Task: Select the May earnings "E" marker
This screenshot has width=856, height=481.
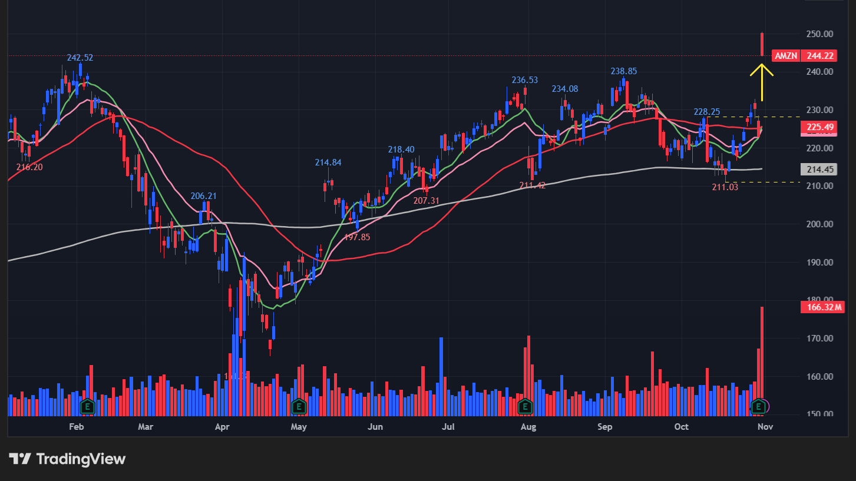Action: click(298, 406)
